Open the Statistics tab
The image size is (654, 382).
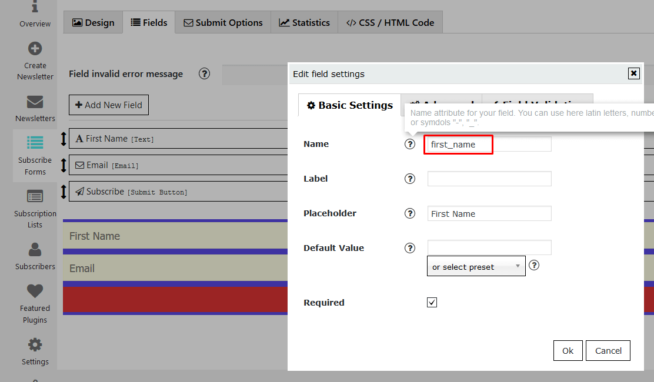[305, 22]
